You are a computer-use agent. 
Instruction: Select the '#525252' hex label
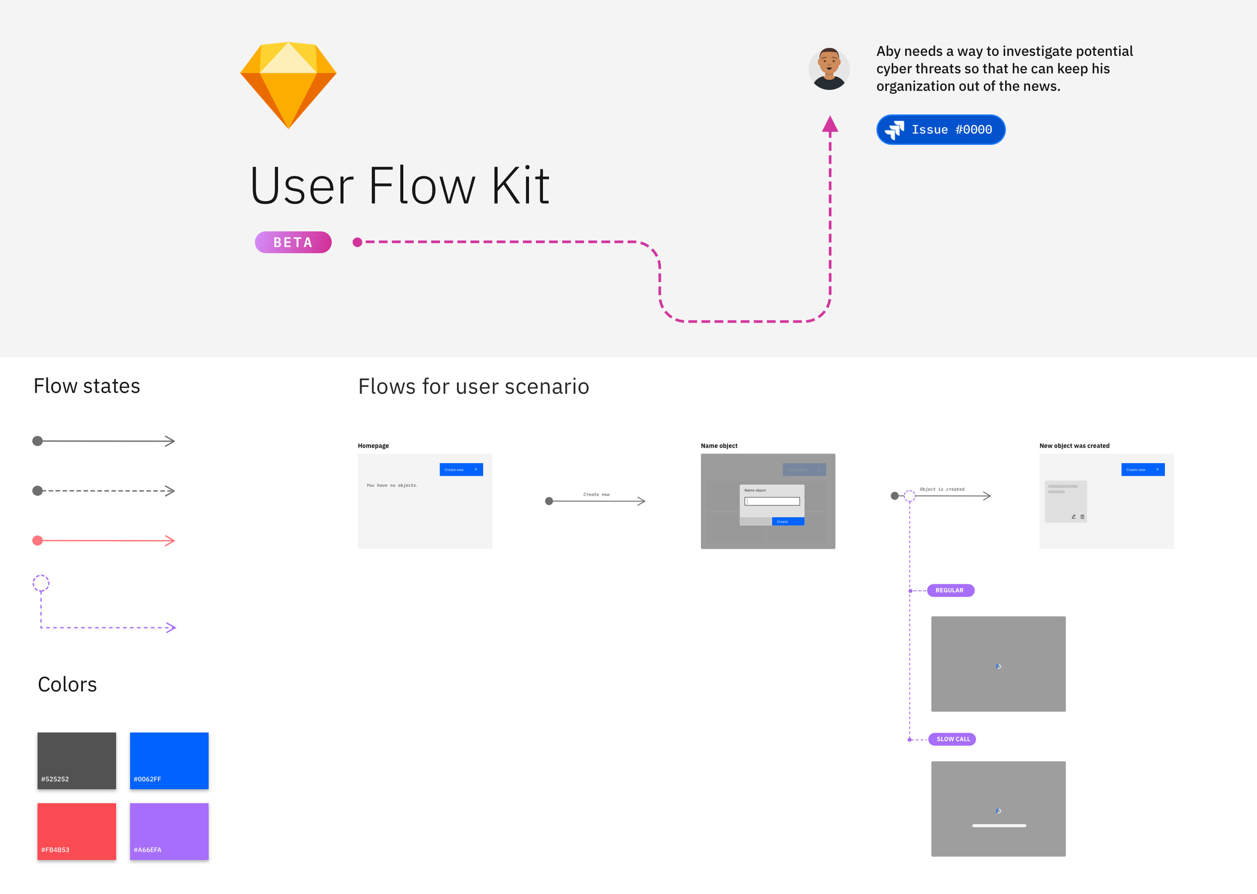pyautogui.click(x=55, y=779)
